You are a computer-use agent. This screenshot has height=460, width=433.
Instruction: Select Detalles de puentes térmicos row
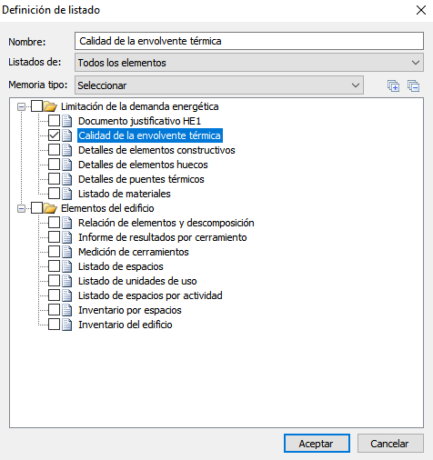pyautogui.click(x=141, y=179)
